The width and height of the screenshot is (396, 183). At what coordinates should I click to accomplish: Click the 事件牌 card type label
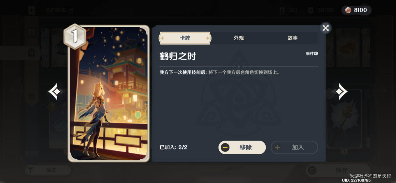click(312, 54)
